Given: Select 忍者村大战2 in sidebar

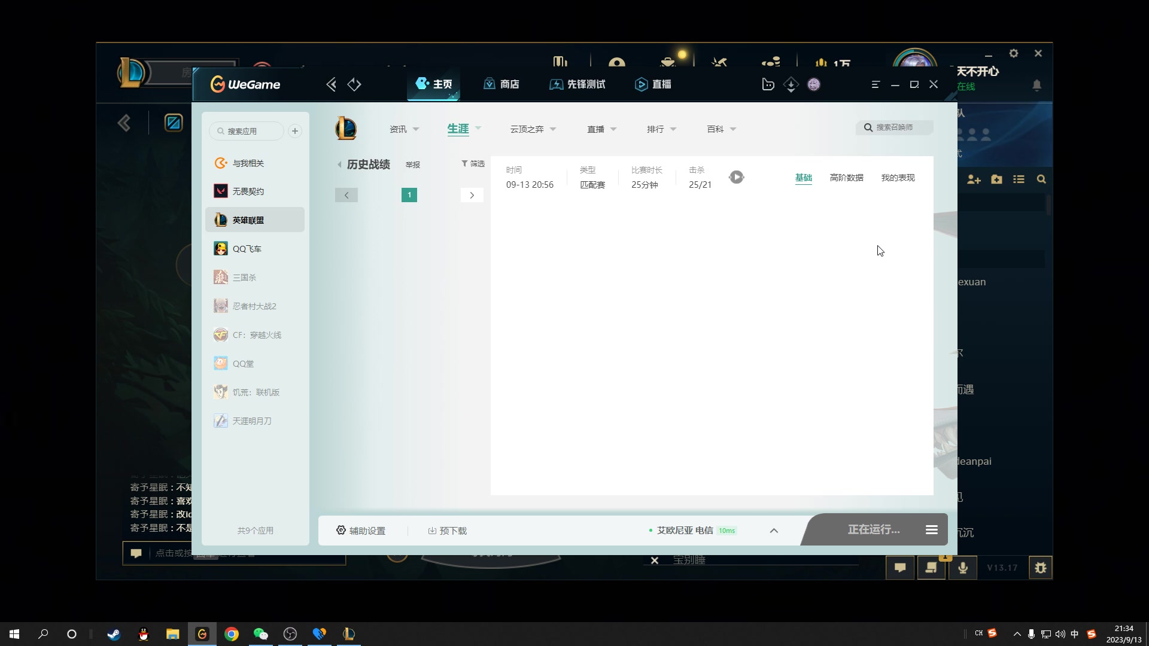Looking at the screenshot, I should pos(255,306).
